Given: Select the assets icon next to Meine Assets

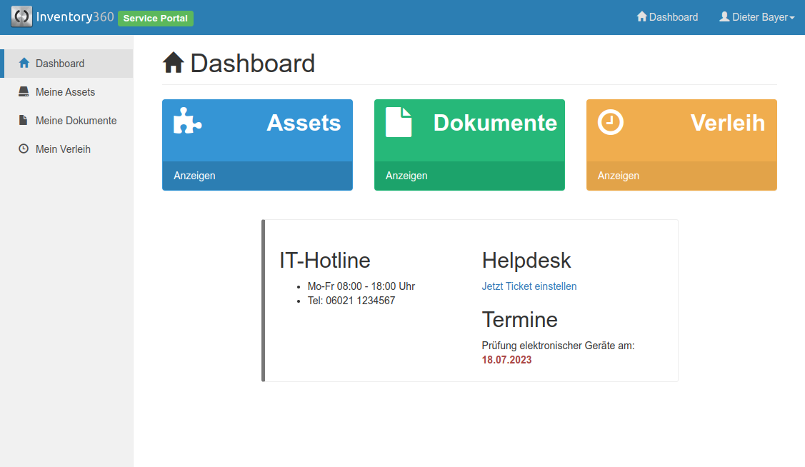Looking at the screenshot, I should click(x=22, y=91).
